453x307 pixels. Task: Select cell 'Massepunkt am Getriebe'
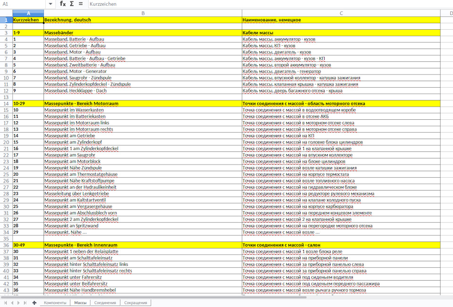pyautogui.click(x=143, y=136)
